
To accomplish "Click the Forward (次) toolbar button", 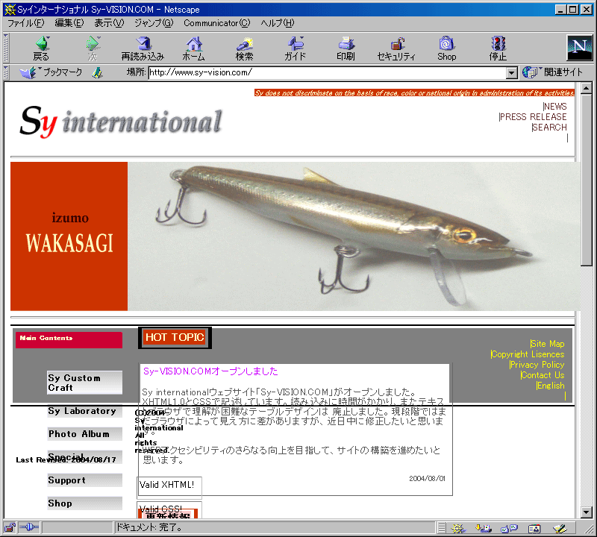I will click(93, 48).
